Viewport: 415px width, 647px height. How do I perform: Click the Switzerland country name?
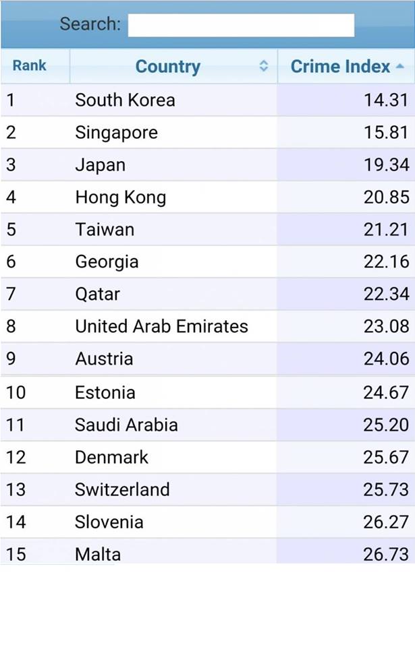click(122, 489)
